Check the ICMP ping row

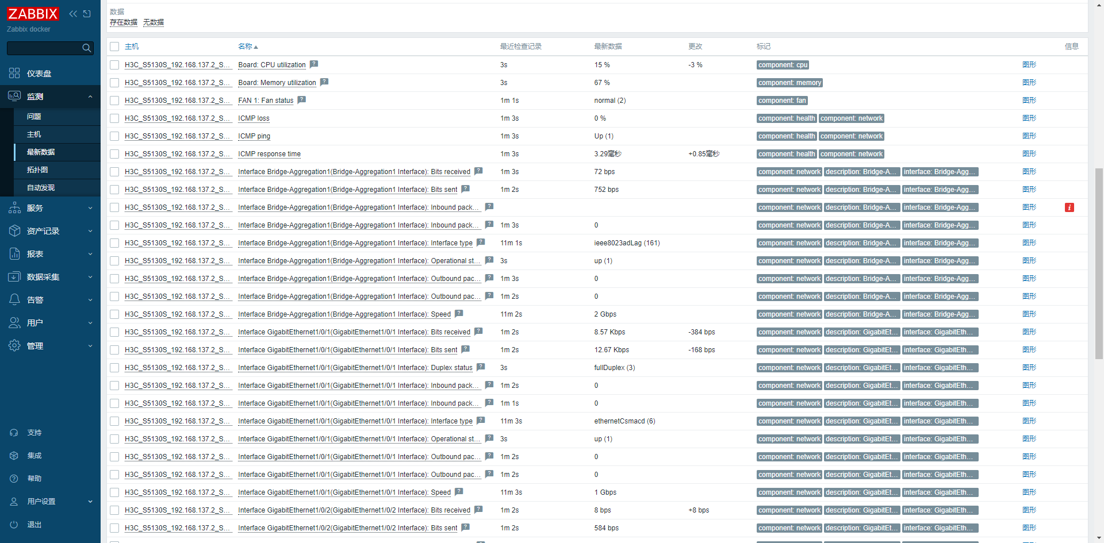(x=114, y=136)
